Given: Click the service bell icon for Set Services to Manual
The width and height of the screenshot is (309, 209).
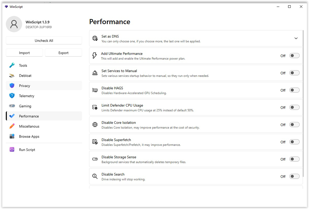Looking at the screenshot, I should tap(95, 73).
